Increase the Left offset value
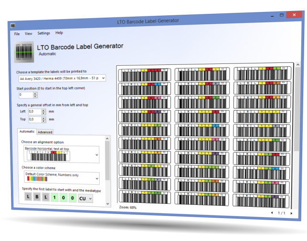This screenshot has width=307, height=241. (43, 110)
